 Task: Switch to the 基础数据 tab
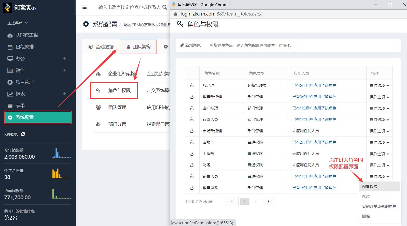click(101, 47)
